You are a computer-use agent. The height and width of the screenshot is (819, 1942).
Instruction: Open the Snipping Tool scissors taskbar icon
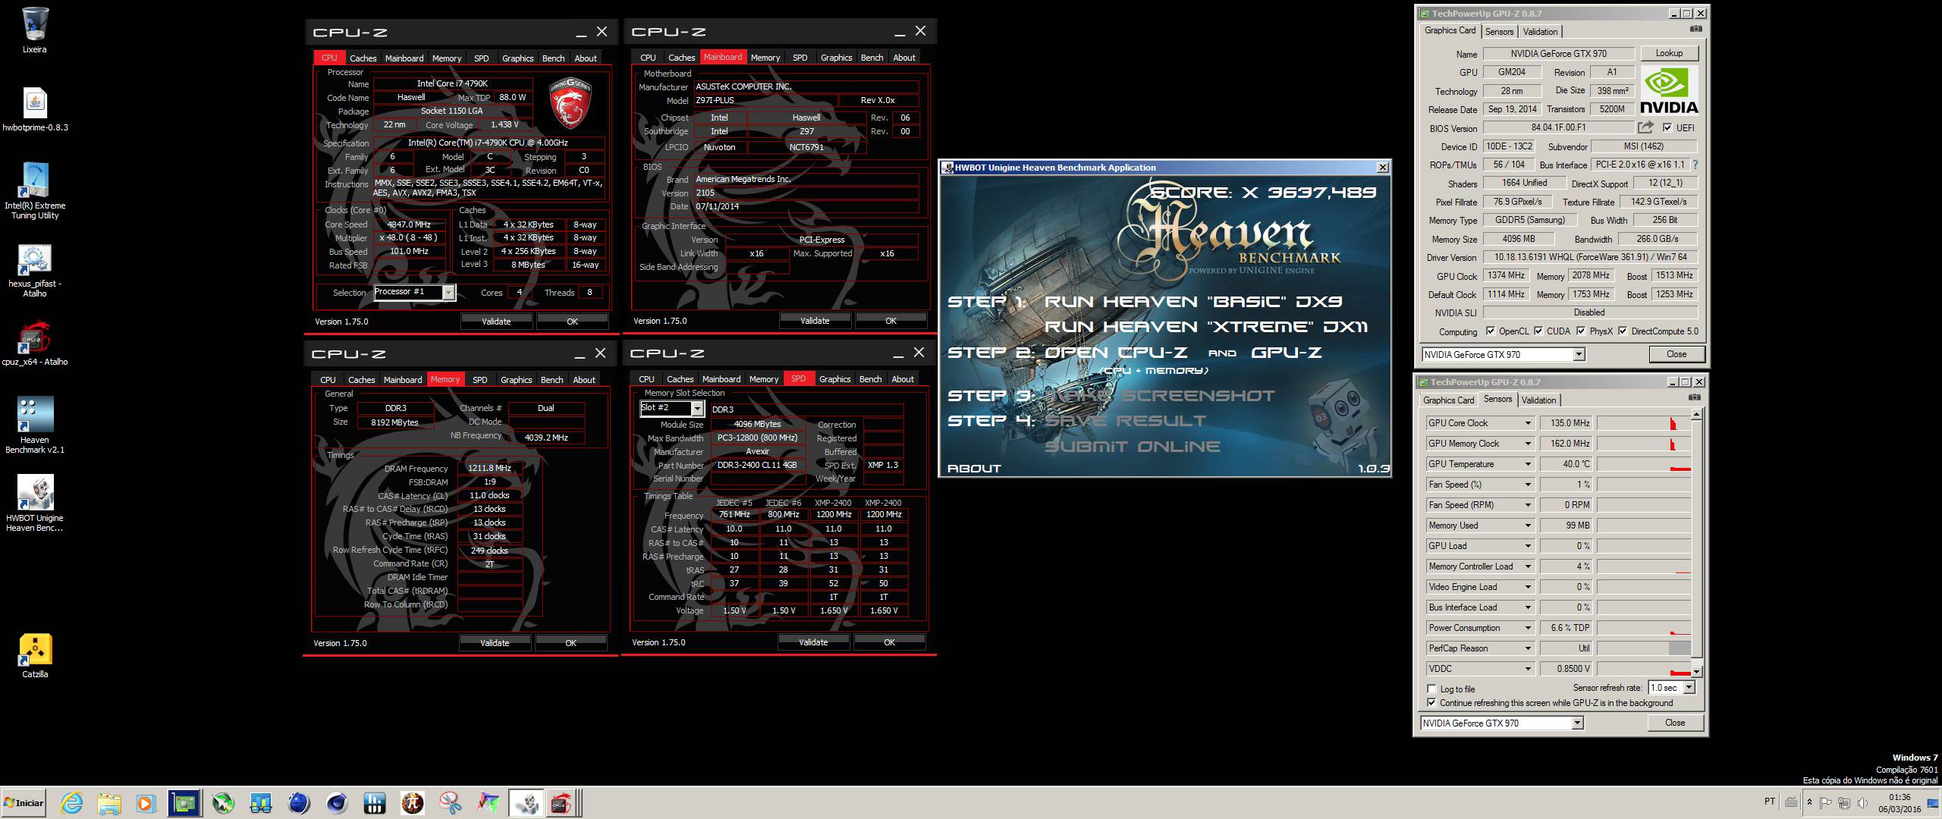(451, 803)
